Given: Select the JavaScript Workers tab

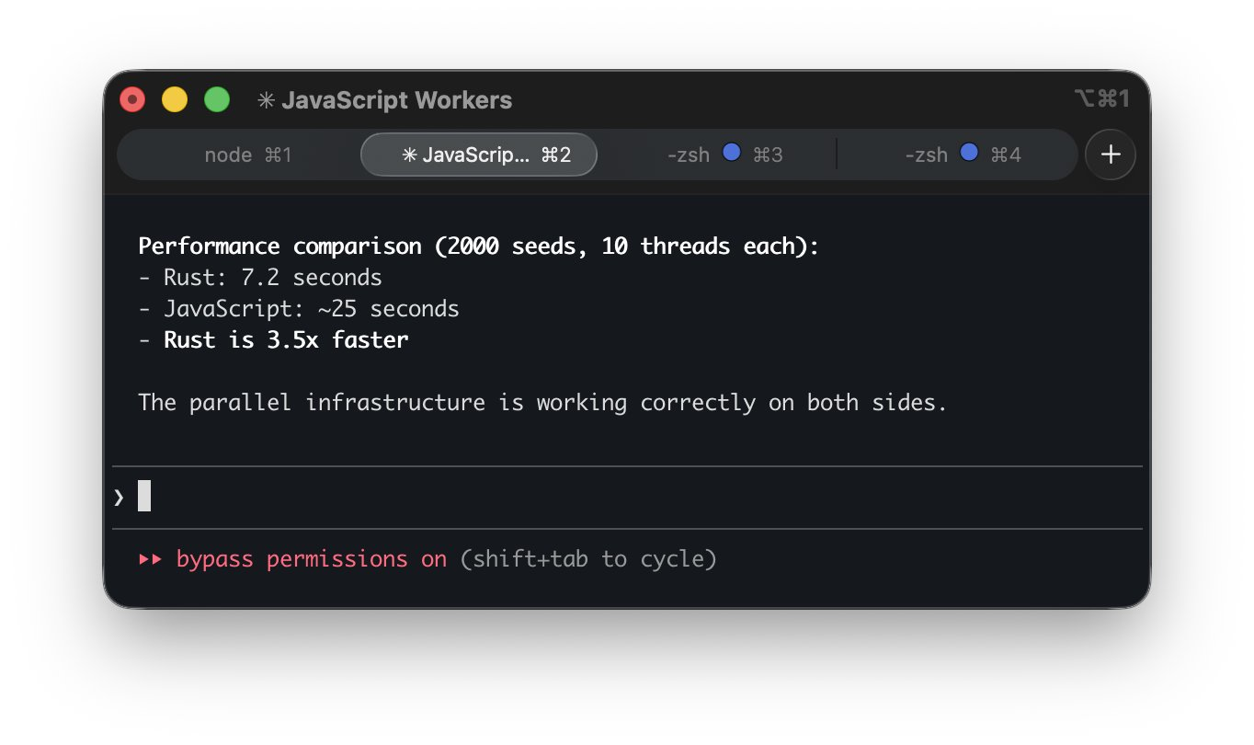Looking at the screenshot, I should tap(479, 155).
